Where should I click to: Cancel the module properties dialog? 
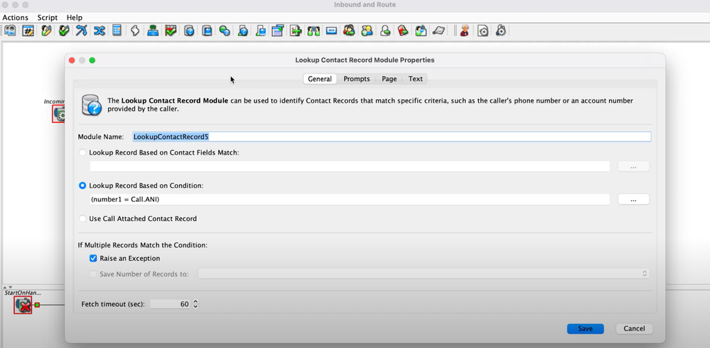pos(634,329)
